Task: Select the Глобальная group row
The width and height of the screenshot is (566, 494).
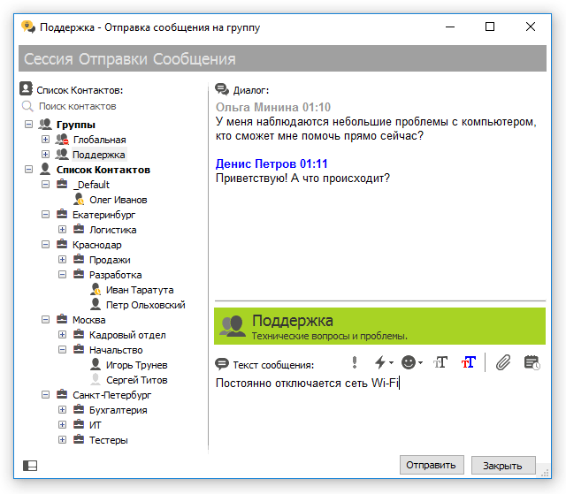Action: pos(99,140)
